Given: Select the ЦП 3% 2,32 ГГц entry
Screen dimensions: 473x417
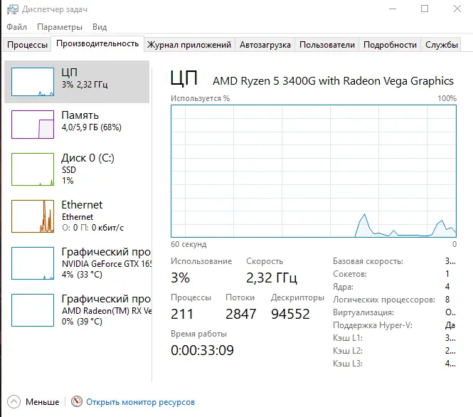Looking at the screenshot, I should pos(77,82).
